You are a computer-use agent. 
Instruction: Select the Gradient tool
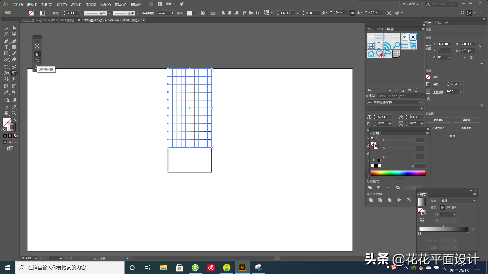[14, 86]
